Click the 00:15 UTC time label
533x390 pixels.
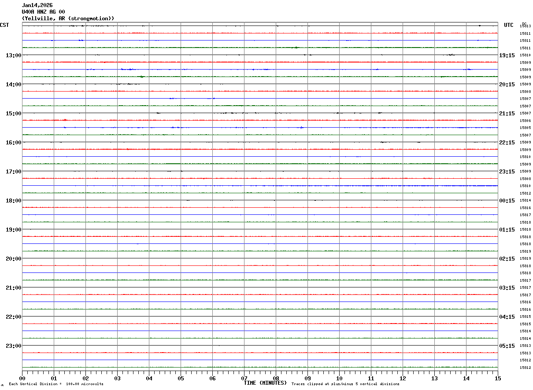507,201
